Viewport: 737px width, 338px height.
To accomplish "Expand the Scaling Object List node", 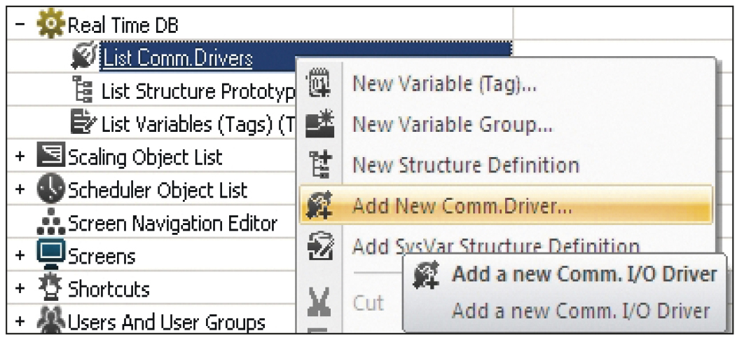I will (20, 156).
